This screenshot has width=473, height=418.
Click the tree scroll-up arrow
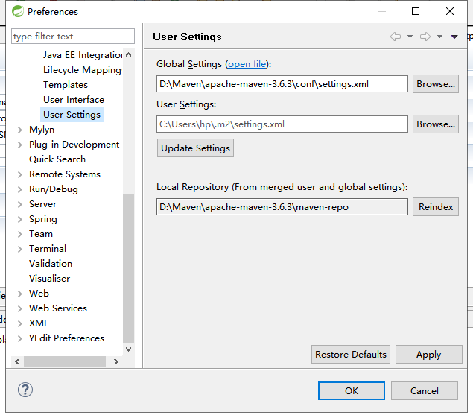pyautogui.click(x=129, y=54)
